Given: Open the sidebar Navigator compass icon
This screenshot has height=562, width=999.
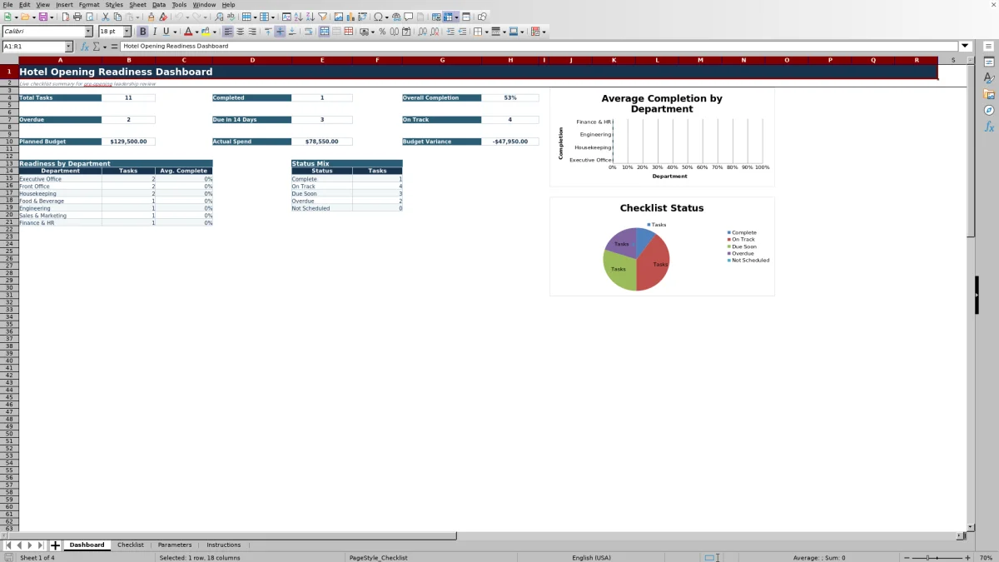Looking at the screenshot, I should point(989,110).
